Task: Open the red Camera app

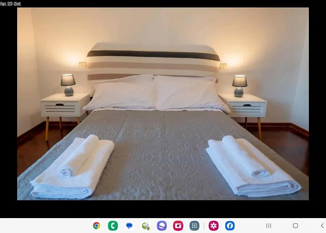Action: pos(178,226)
